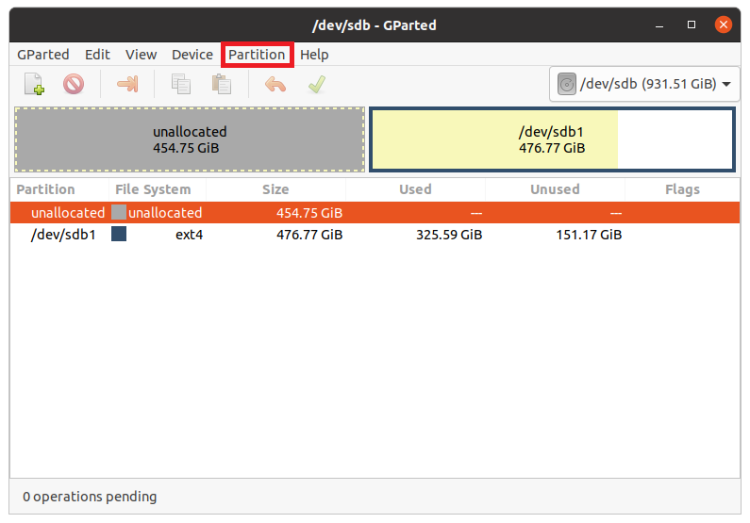750x523 pixels.
Task: Maximize the GParted window
Action: tap(692, 25)
